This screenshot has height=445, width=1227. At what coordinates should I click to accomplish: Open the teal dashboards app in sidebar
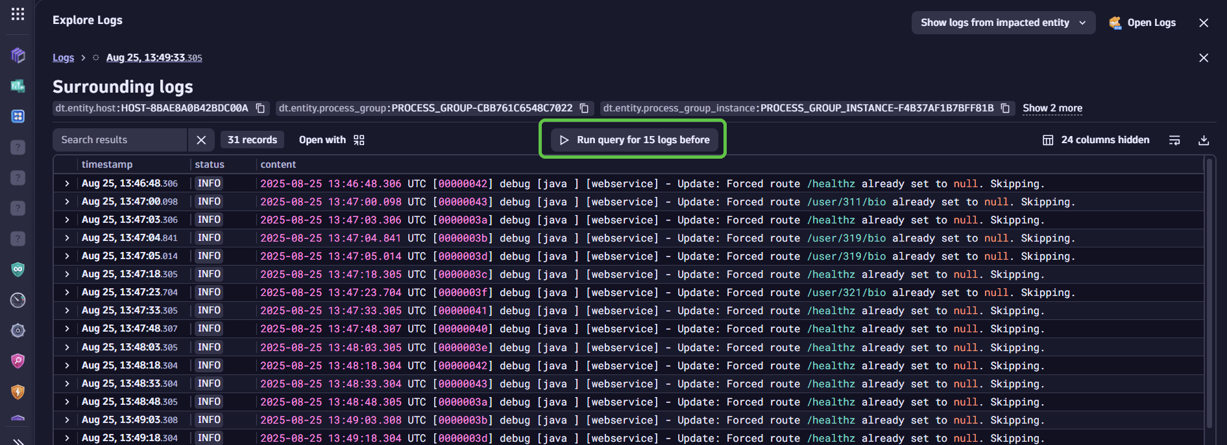tap(18, 86)
